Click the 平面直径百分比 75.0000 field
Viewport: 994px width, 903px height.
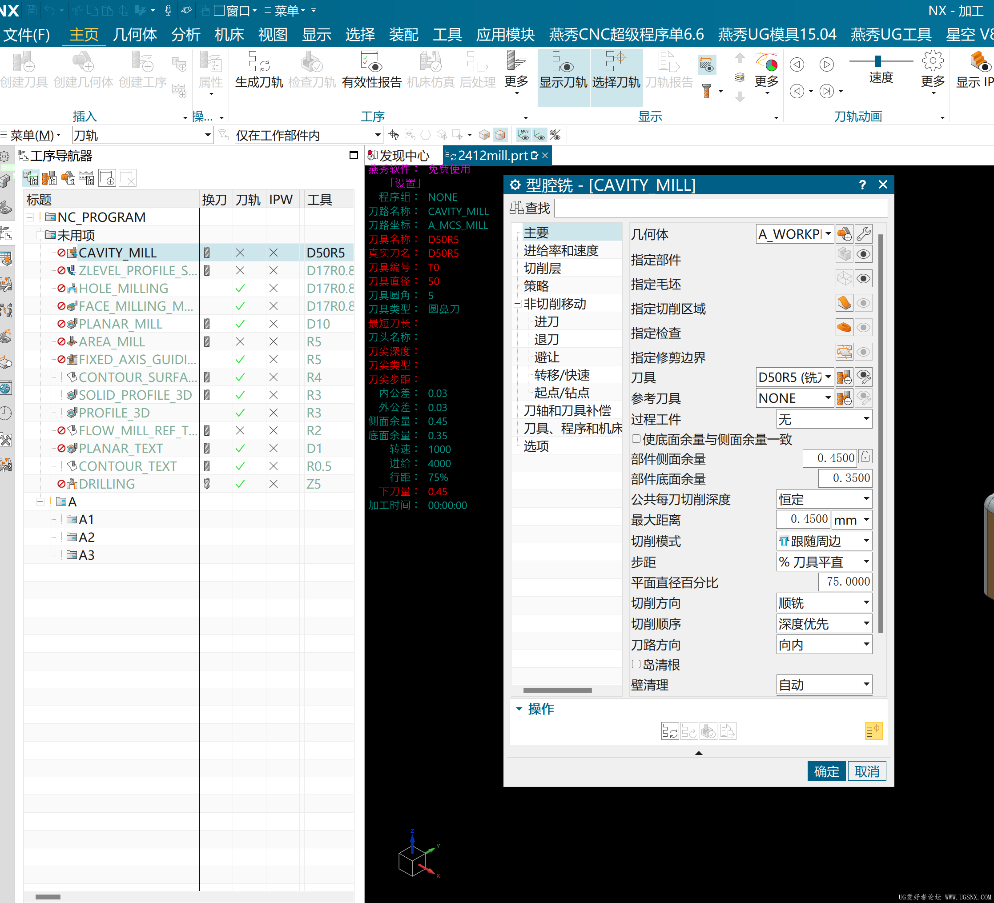tap(845, 582)
